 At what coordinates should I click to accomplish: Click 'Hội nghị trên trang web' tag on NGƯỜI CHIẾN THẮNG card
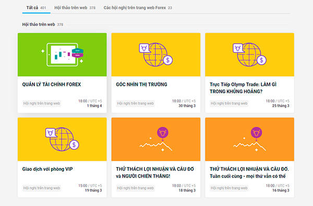(x=135, y=188)
